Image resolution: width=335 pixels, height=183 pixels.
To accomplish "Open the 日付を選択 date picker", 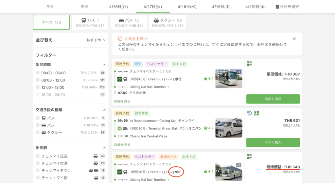I will click(287, 7).
